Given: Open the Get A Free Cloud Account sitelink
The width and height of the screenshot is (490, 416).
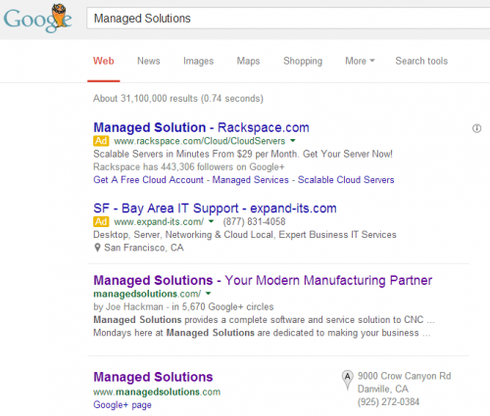Looking at the screenshot, I should pyautogui.click(x=148, y=180).
